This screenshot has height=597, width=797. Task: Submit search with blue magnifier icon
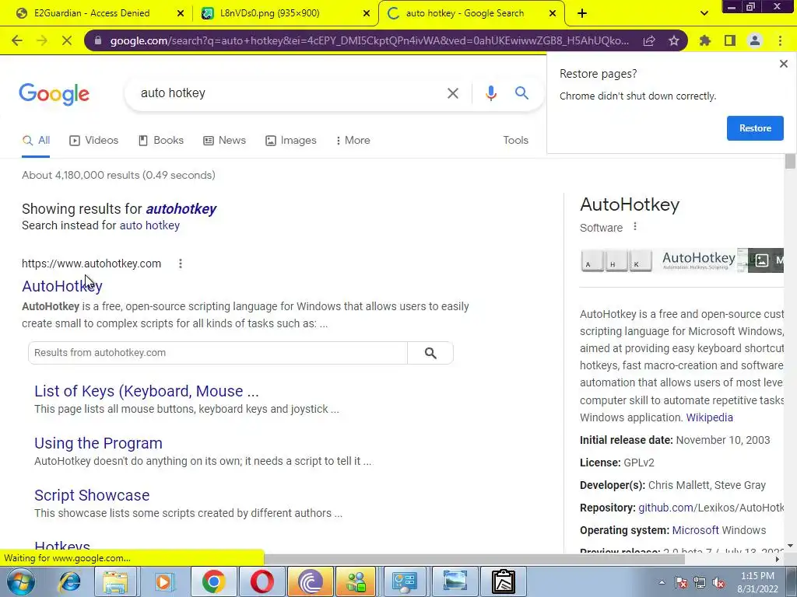(x=521, y=93)
